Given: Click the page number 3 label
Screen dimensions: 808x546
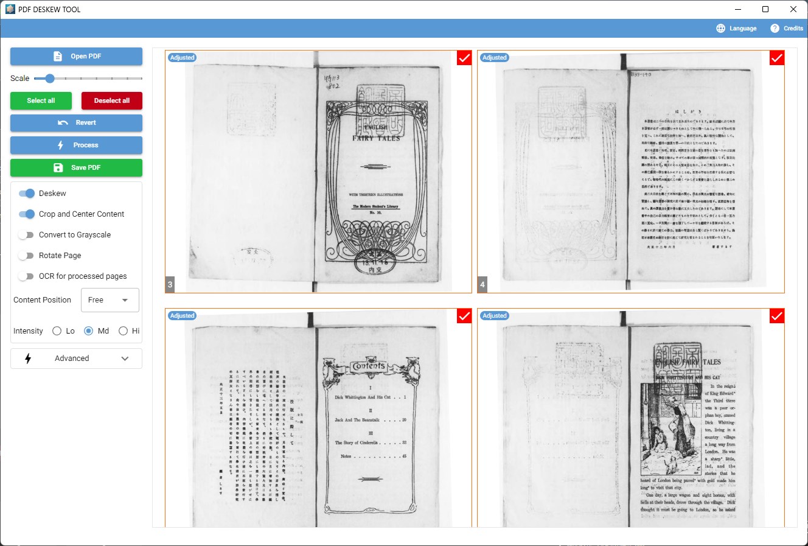Looking at the screenshot, I should 170,284.
